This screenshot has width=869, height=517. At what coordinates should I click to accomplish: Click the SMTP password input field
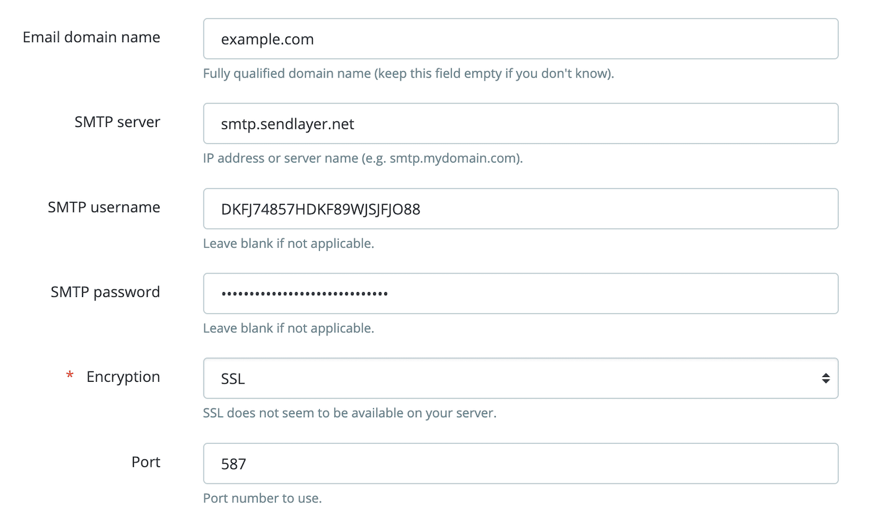point(520,293)
